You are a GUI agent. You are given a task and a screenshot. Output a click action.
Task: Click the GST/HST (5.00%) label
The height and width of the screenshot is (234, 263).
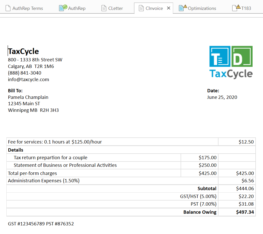pyautogui.click(x=198, y=196)
